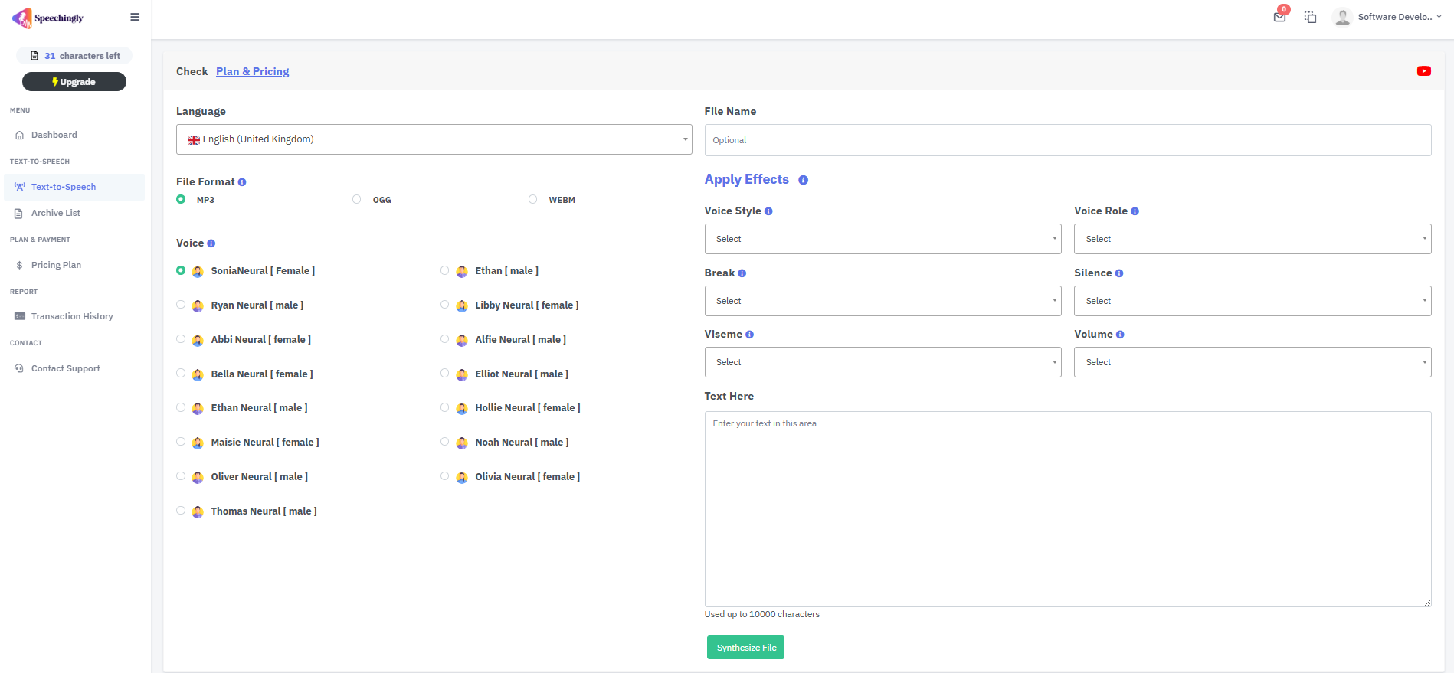Click the Voice Role info icon
1454x673 pixels.
click(x=1135, y=211)
